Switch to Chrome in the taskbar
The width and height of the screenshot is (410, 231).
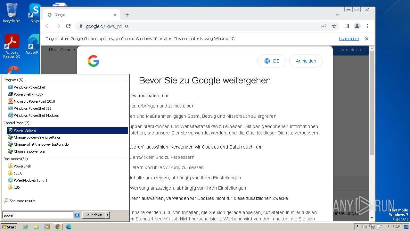click(58, 227)
